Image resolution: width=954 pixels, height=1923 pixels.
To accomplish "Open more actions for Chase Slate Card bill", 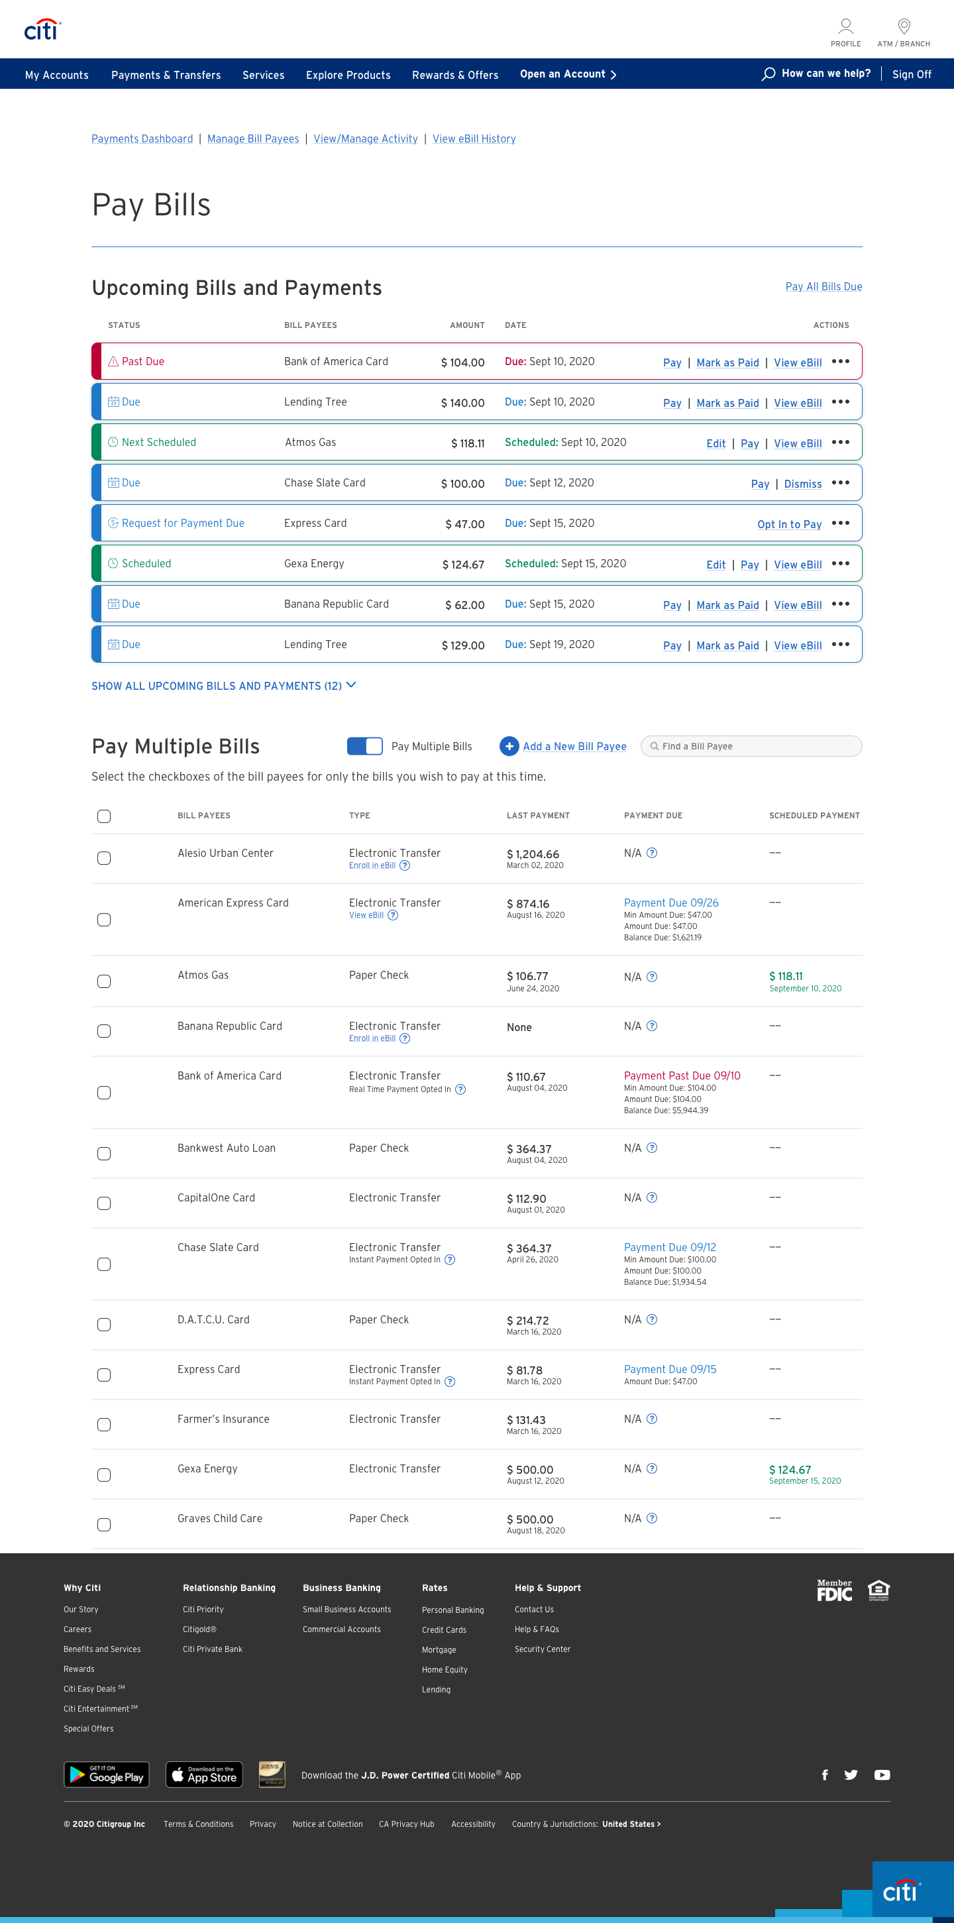I will [x=841, y=482].
